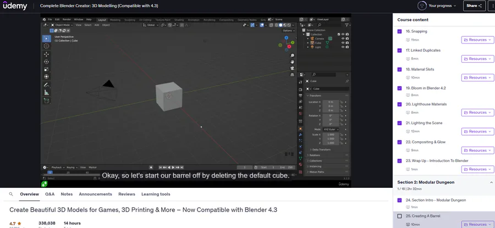Click the pin icon in Properties header
The width and height of the screenshot is (495, 228).
coord(347,81)
